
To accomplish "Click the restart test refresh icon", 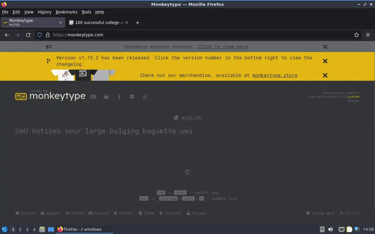I will point(187,172).
